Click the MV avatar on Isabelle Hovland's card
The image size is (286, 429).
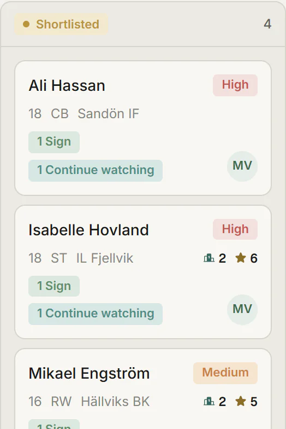(242, 310)
